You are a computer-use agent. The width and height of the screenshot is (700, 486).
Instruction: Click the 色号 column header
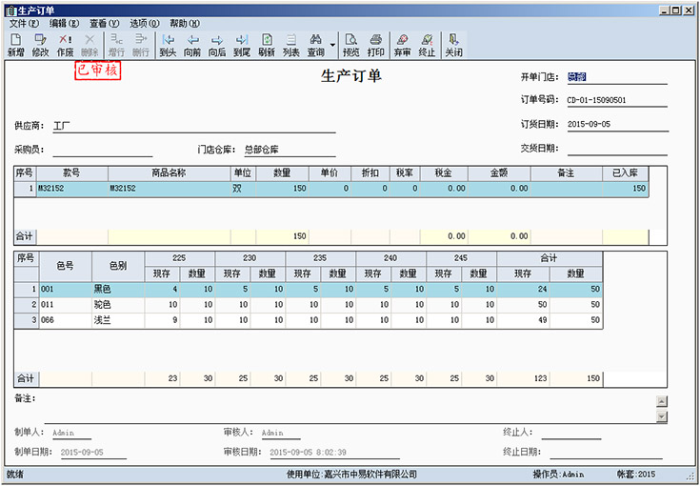[x=65, y=266]
